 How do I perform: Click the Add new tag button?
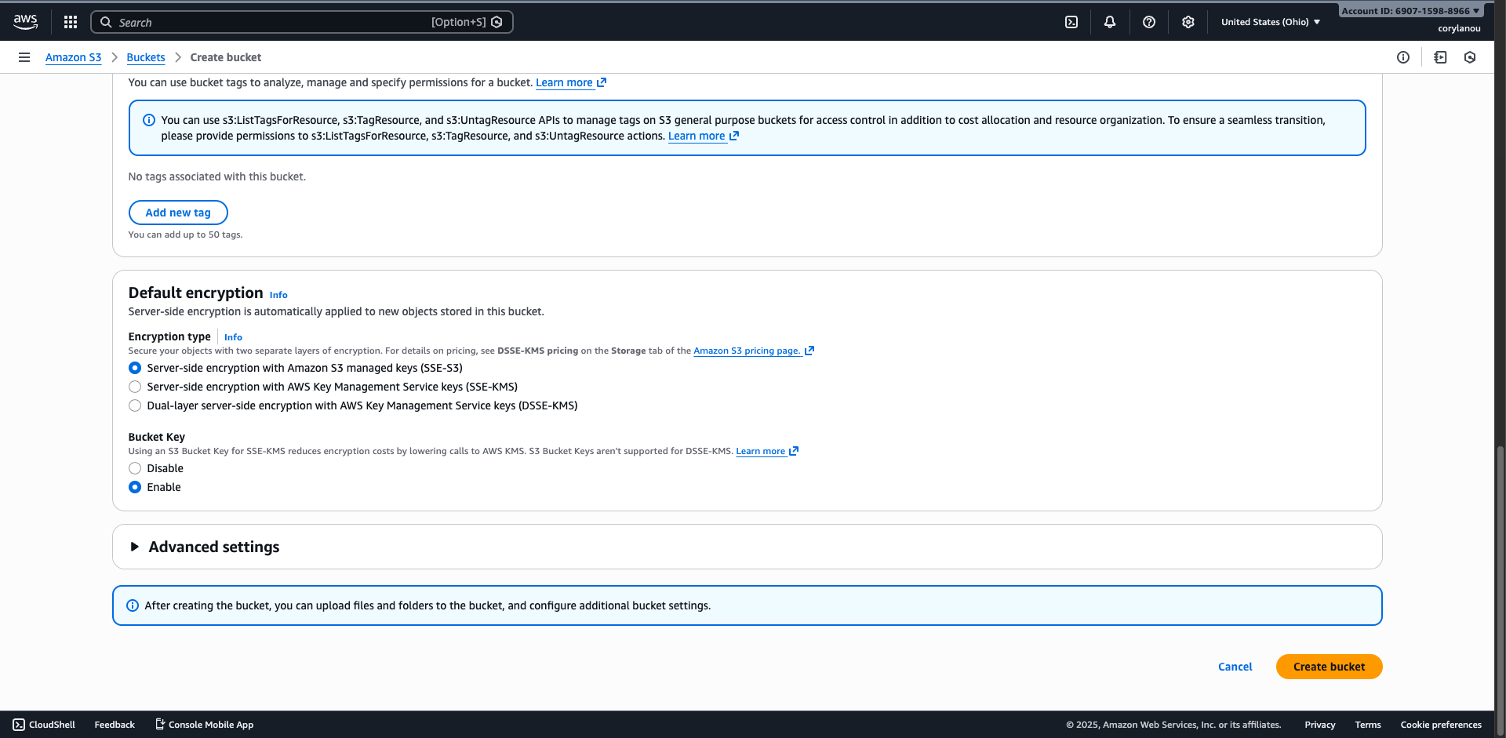(177, 212)
